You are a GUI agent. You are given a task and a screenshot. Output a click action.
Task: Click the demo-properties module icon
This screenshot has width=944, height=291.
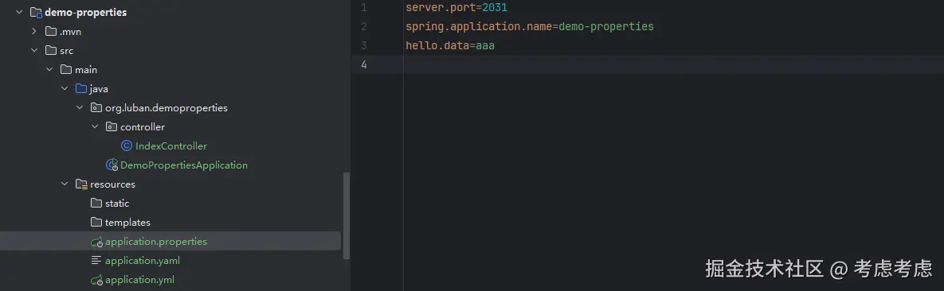(36, 12)
